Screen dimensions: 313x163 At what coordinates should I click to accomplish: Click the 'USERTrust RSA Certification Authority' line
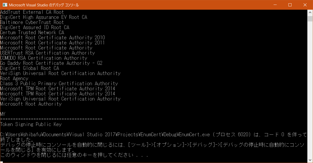[x=47, y=53]
